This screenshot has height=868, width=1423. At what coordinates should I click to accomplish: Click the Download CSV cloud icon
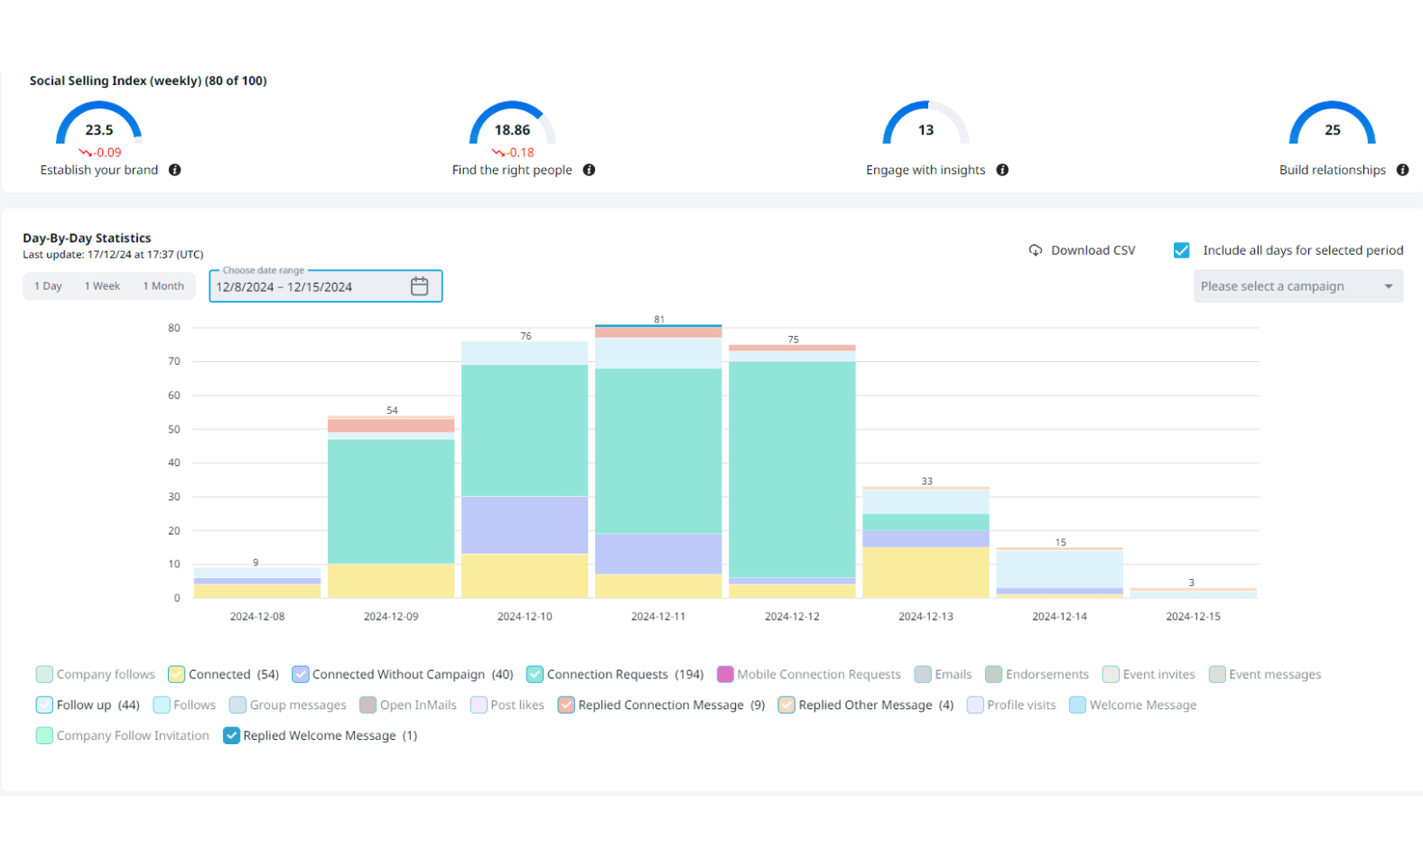(x=1036, y=250)
